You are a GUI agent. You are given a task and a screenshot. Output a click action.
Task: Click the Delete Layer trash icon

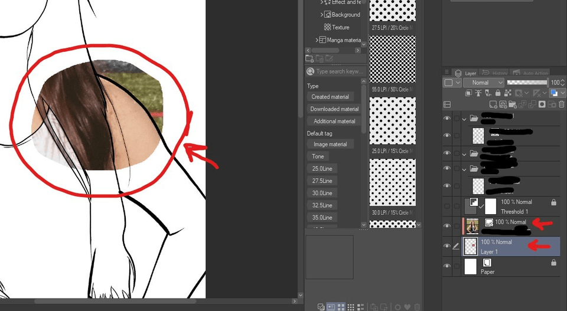(562, 104)
